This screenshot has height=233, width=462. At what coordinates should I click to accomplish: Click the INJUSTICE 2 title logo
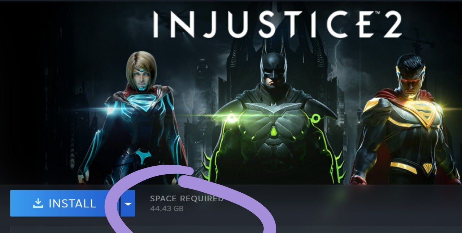278,24
